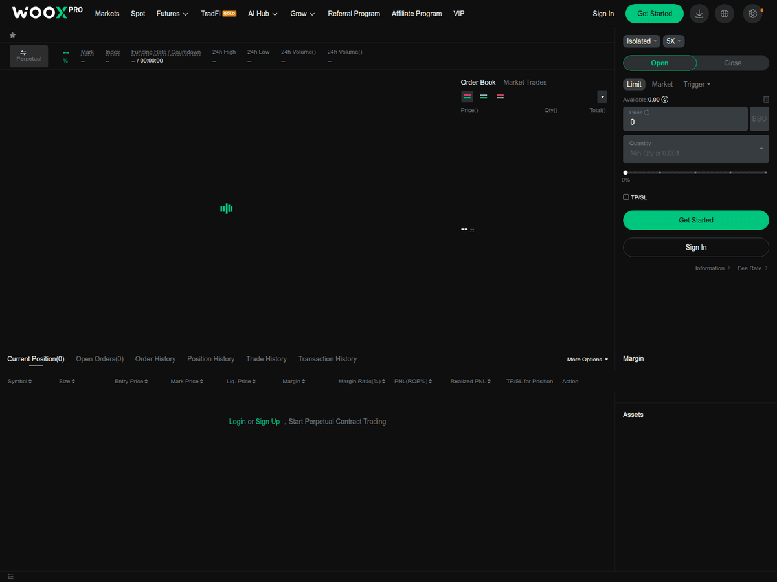Switch to the Trade History tab
The width and height of the screenshot is (777, 582).
(266, 359)
